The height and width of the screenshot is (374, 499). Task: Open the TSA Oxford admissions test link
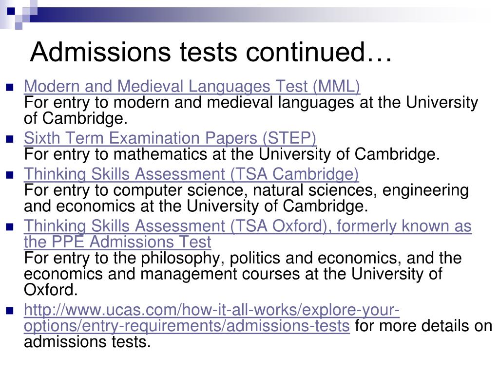coord(248,234)
